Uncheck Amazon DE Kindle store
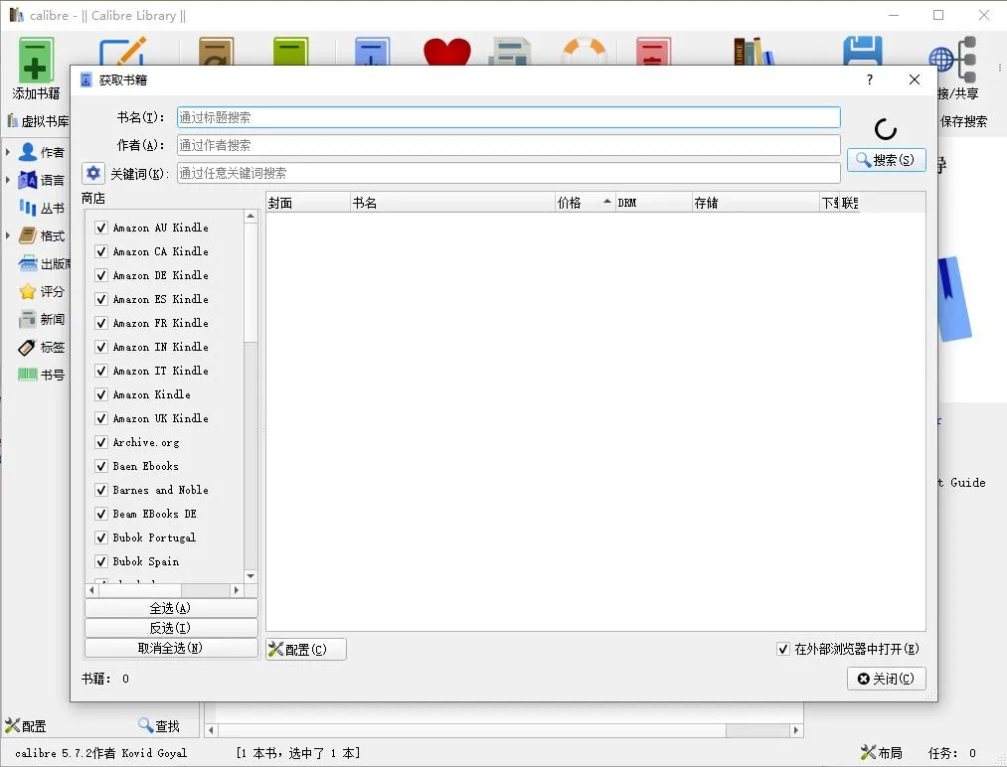Screen dimensions: 1007x767 (x=100, y=275)
